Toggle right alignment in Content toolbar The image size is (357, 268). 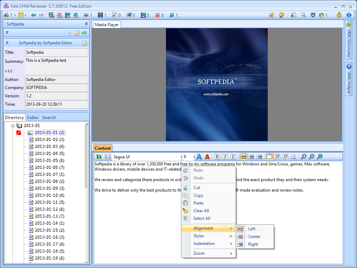pos(259,157)
